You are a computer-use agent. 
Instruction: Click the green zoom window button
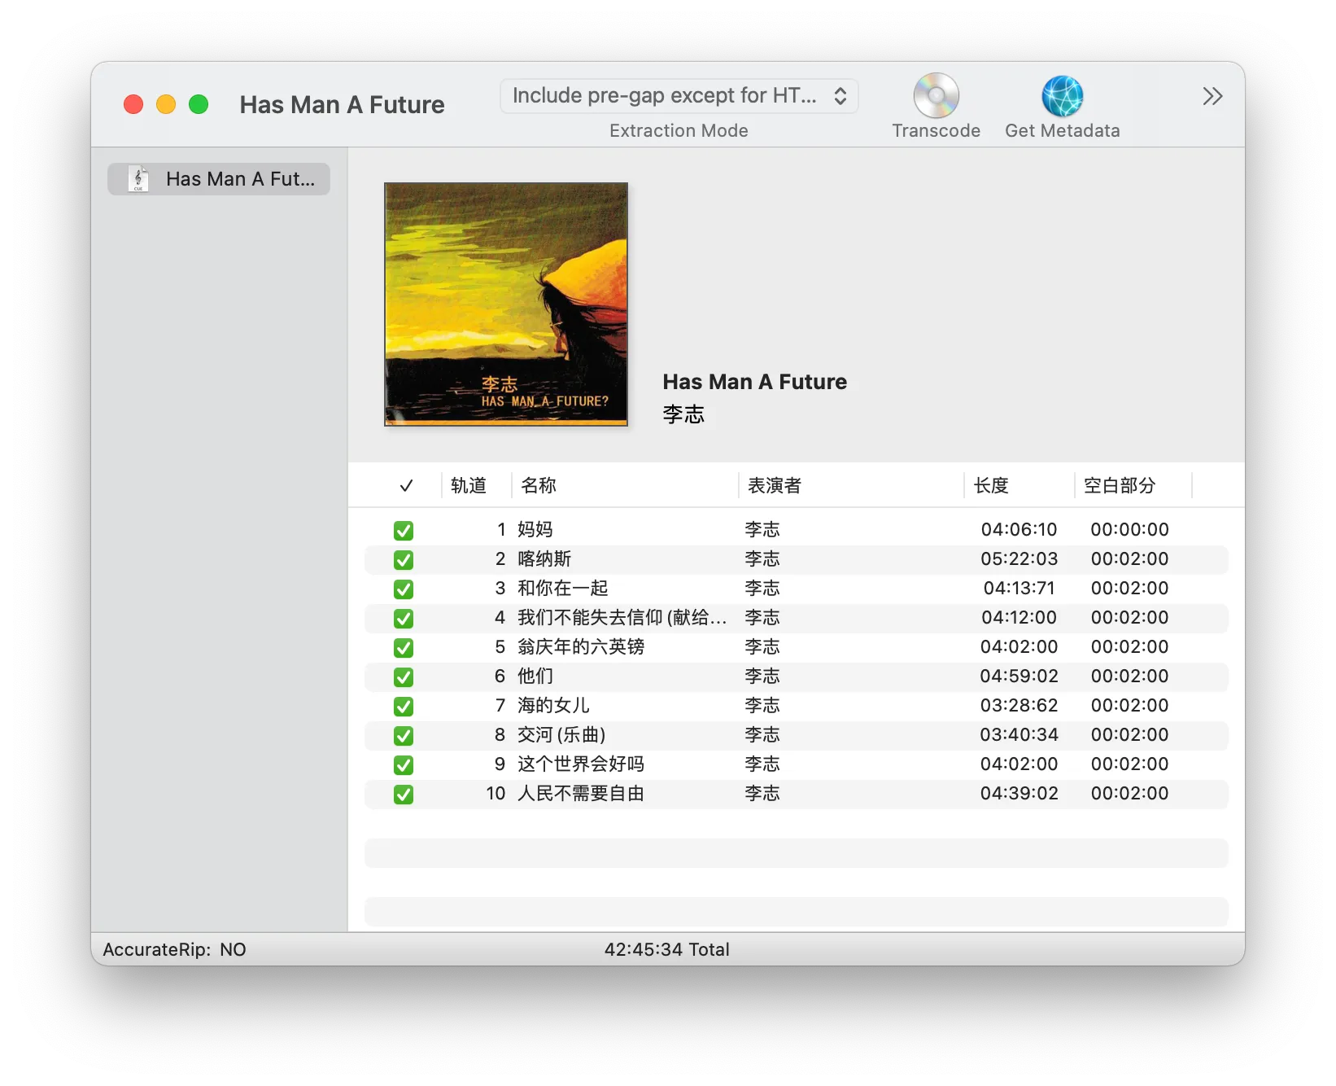(199, 104)
